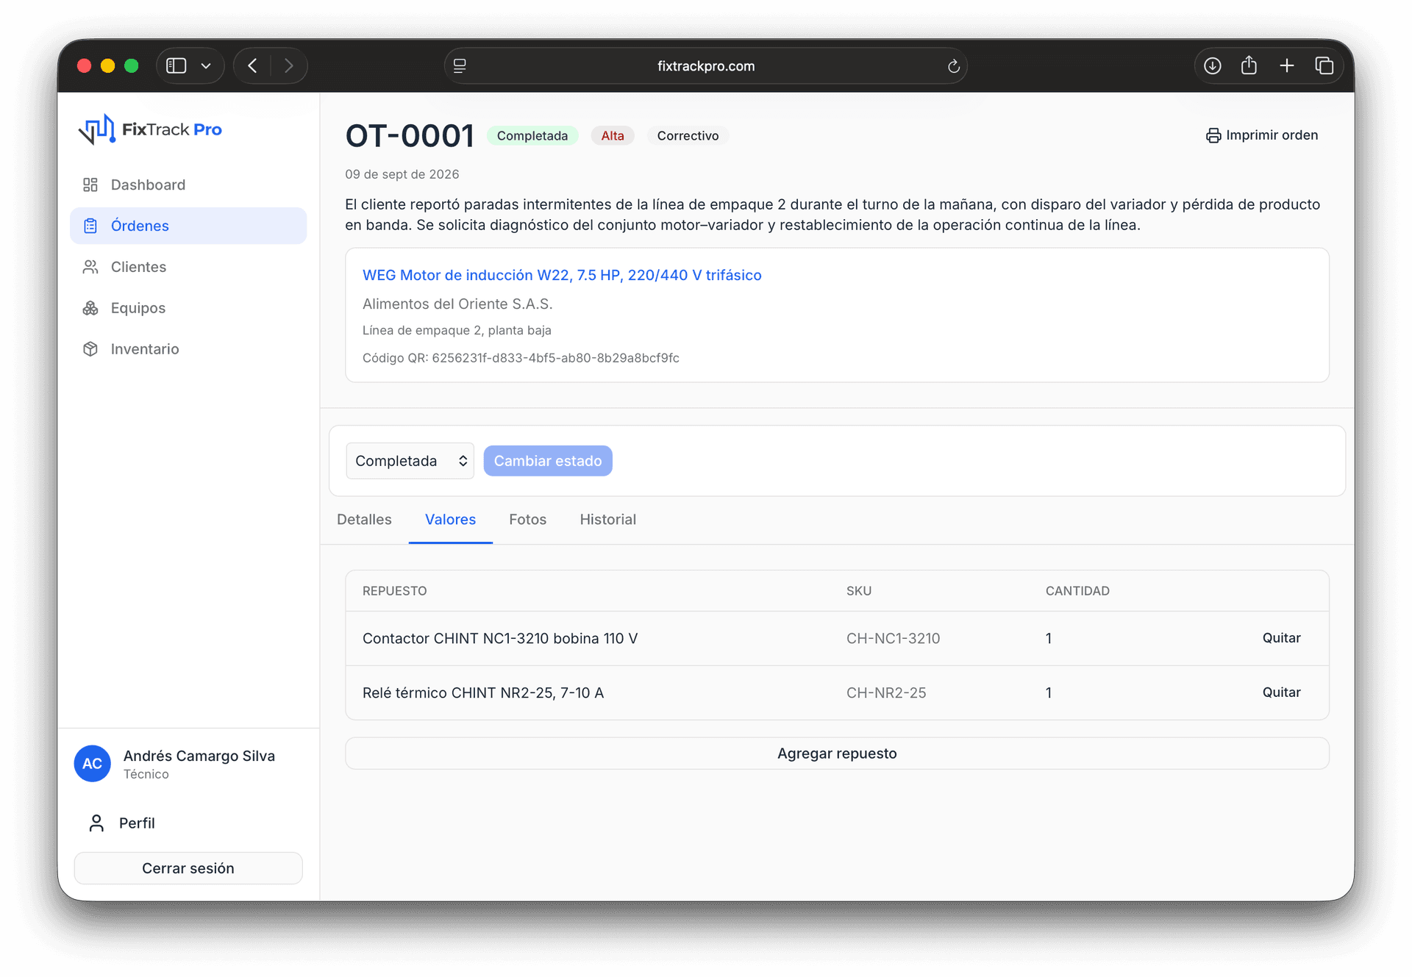
Task: Click the SKU cell CH-NR2-25
Action: click(x=886, y=693)
